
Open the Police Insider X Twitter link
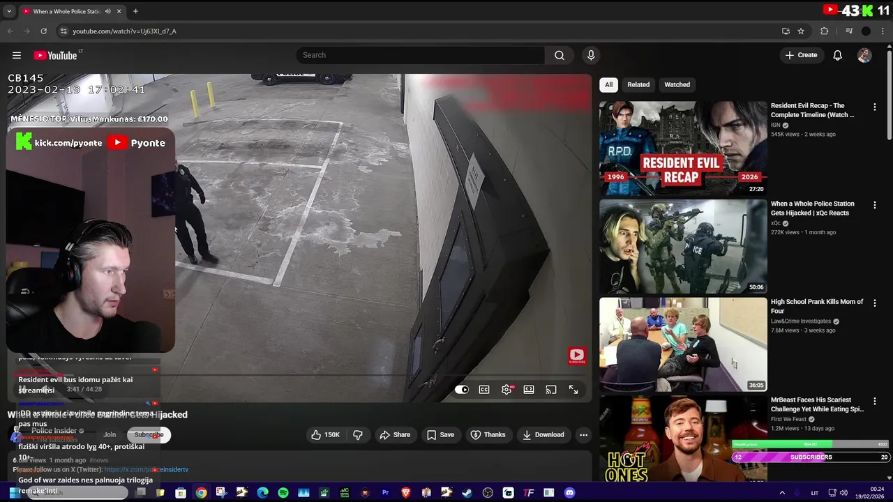(x=147, y=470)
